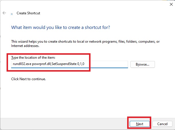Click Next to continue the wizard
This screenshot has width=175, height=130.
pyautogui.click(x=139, y=124)
